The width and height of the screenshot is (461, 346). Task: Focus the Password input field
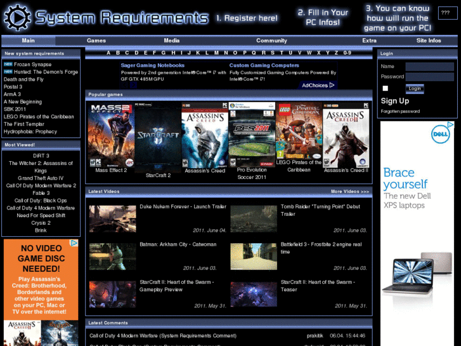pos(429,77)
